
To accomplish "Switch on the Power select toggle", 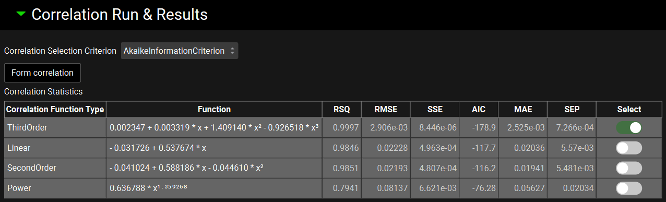I will pyautogui.click(x=629, y=188).
